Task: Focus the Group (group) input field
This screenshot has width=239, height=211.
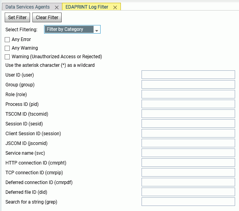Action: [x=188, y=84]
